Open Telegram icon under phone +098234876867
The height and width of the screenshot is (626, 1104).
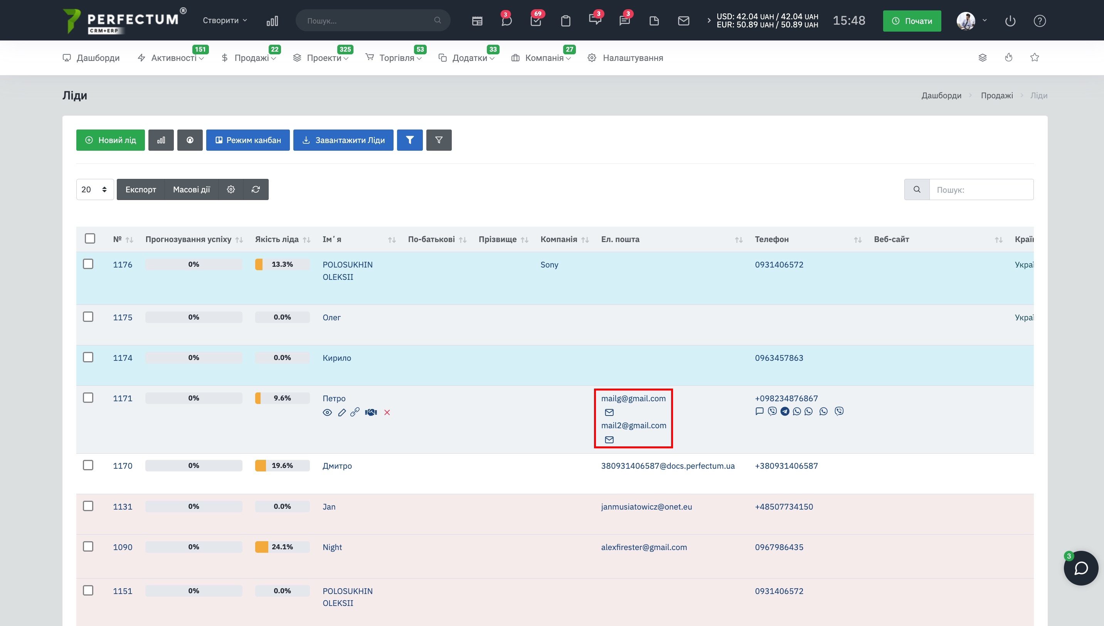point(784,411)
